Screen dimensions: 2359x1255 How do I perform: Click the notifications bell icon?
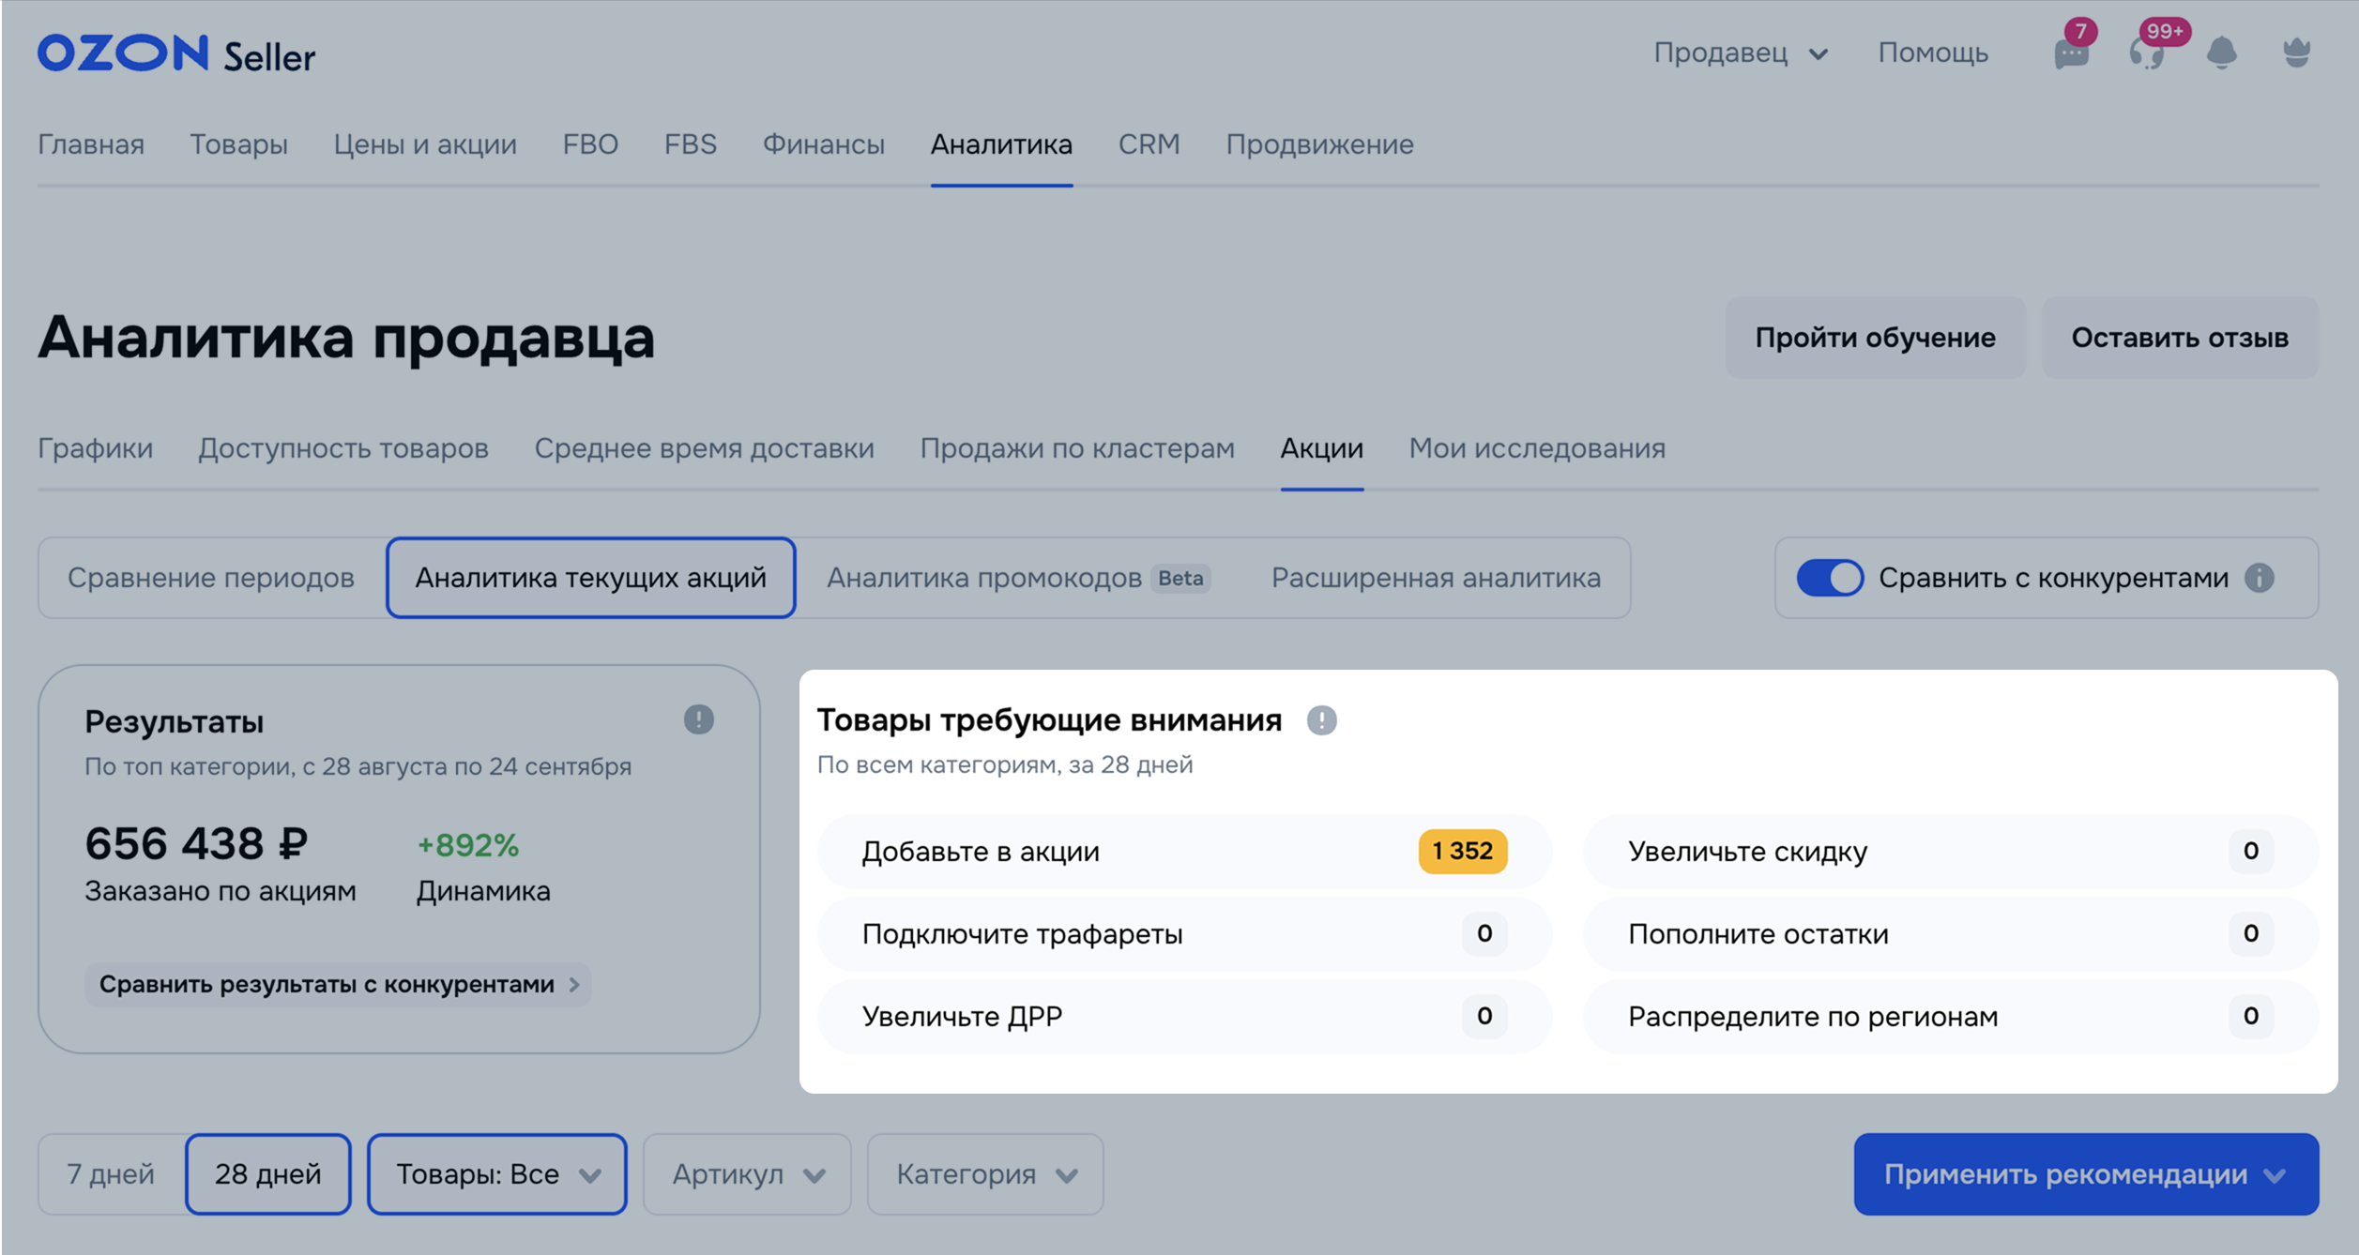pos(2221,53)
